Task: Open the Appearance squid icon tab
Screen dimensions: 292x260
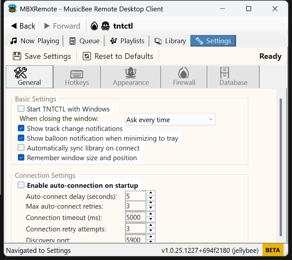Action: tap(131, 77)
